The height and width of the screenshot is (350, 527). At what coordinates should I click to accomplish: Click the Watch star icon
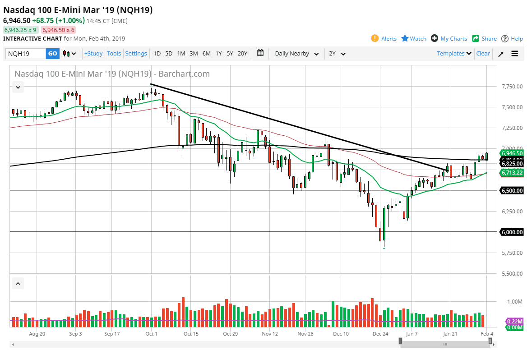406,38
